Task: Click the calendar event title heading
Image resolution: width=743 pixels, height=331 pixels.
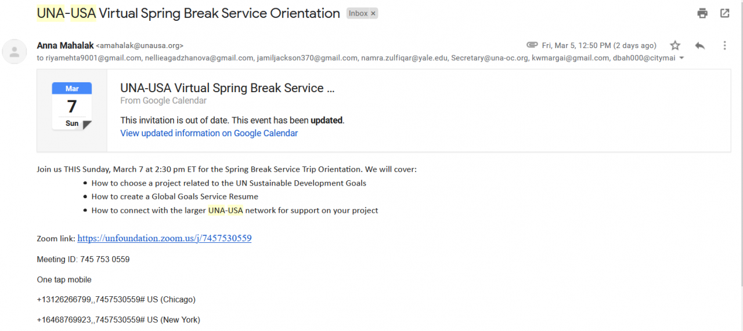Action: (227, 88)
